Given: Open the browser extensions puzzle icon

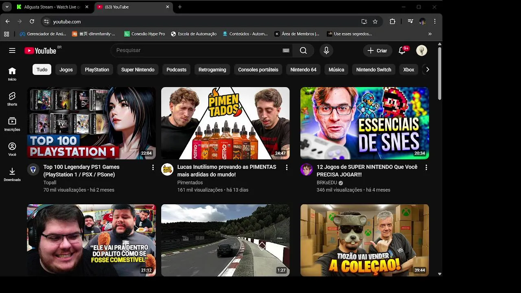Looking at the screenshot, I should tap(392, 22).
